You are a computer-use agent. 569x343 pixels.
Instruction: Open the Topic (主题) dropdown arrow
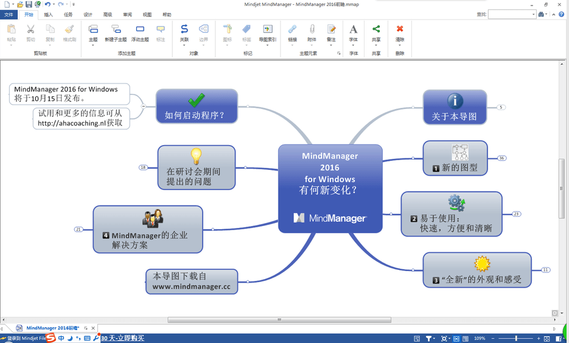93,45
